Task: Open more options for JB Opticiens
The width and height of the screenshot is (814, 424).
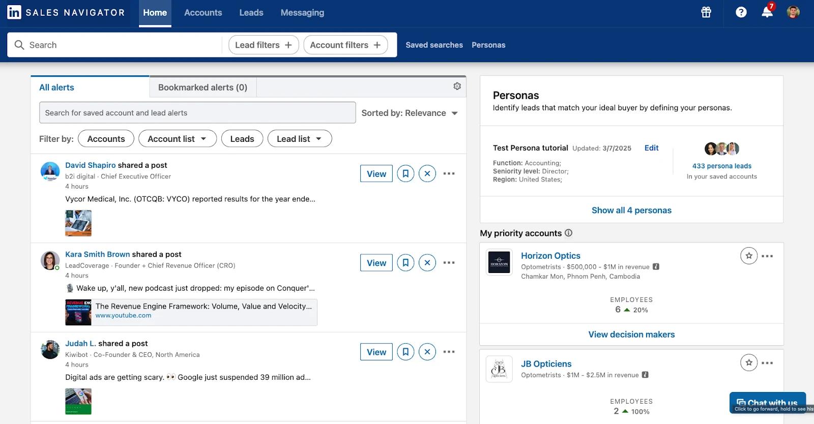Action: [767, 363]
